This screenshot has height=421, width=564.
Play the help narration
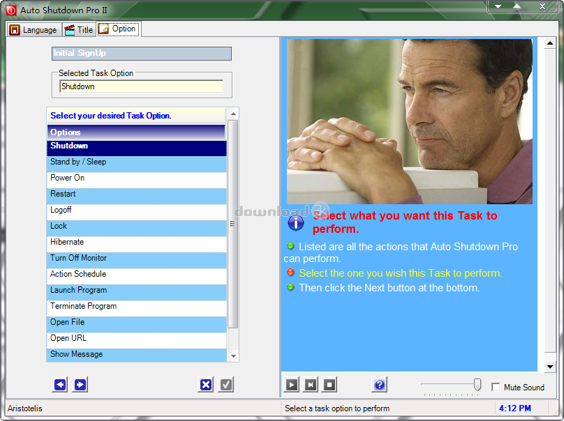pos(292,385)
